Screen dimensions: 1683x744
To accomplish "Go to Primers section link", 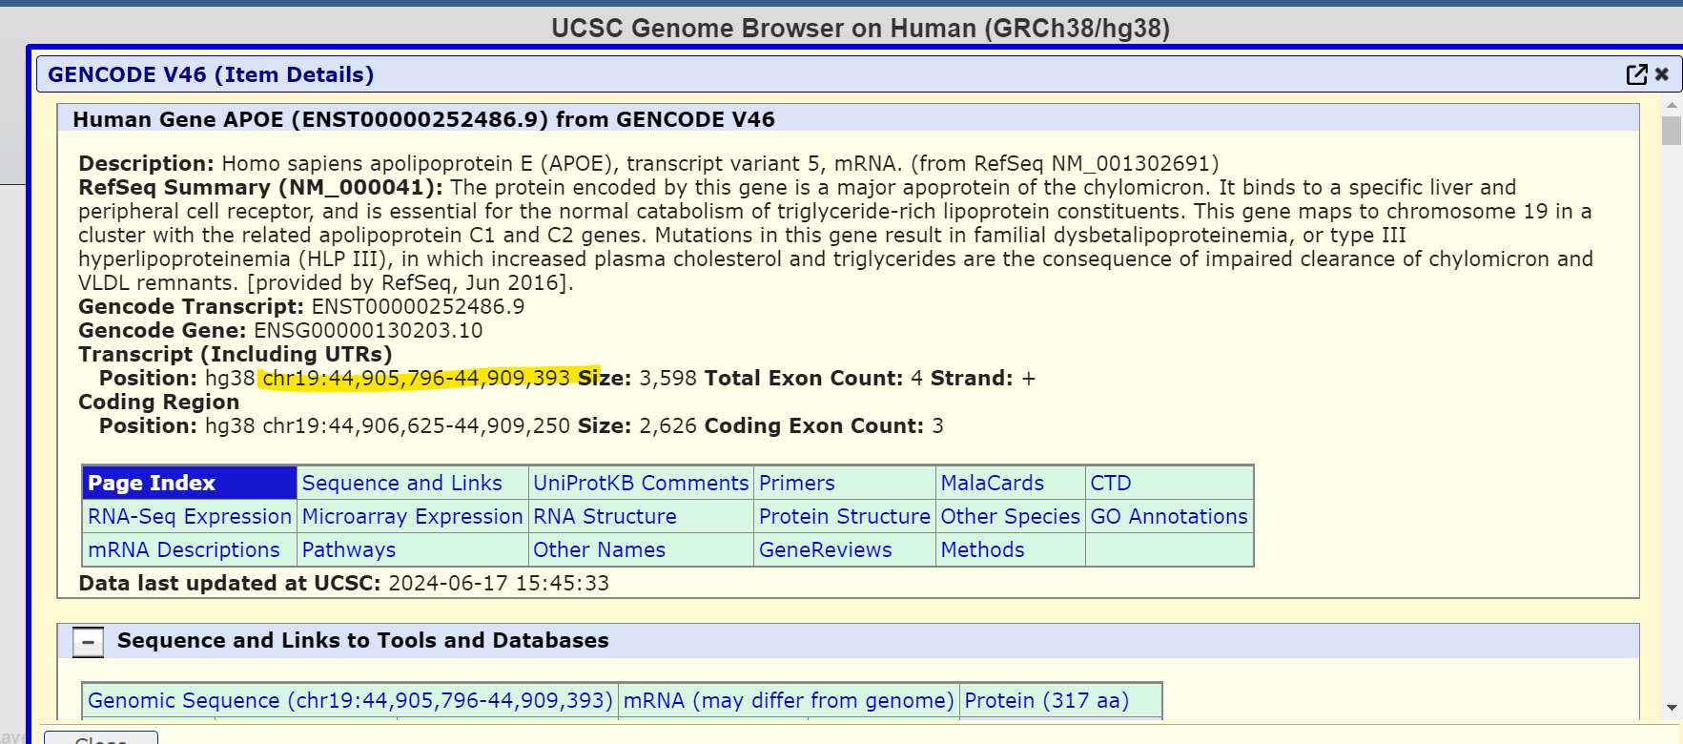I will (796, 484).
